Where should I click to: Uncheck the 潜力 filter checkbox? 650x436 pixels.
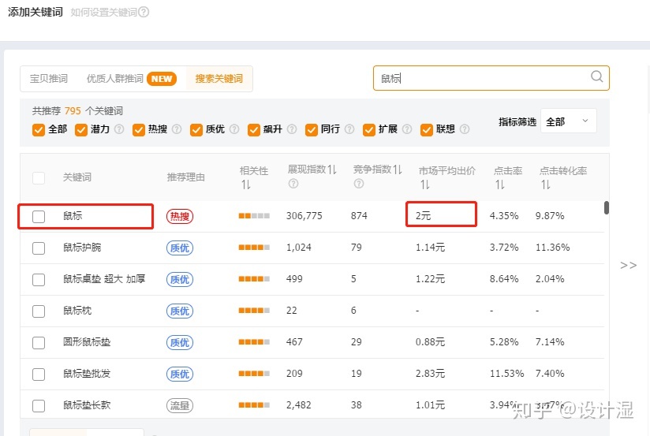81,130
